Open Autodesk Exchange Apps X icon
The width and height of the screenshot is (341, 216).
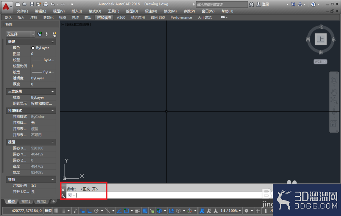293,4
